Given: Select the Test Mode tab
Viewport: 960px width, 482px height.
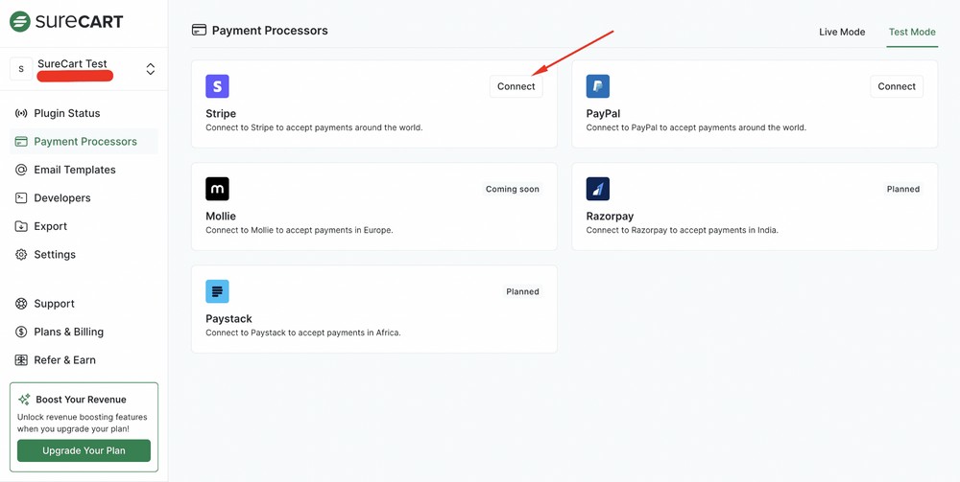Looking at the screenshot, I should pos(912,32).
